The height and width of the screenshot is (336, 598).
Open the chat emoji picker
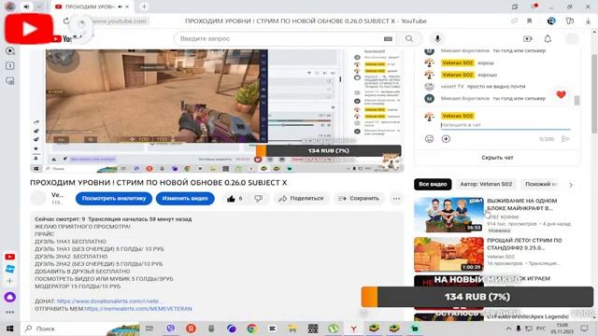pyautogui.click(x=429, y=139)
